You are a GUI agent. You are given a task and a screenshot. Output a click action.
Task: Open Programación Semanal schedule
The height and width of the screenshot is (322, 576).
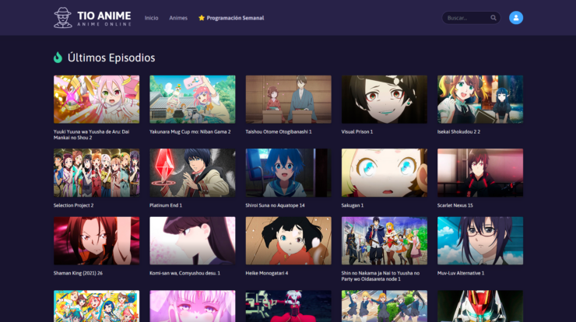[x=235, y=18]
